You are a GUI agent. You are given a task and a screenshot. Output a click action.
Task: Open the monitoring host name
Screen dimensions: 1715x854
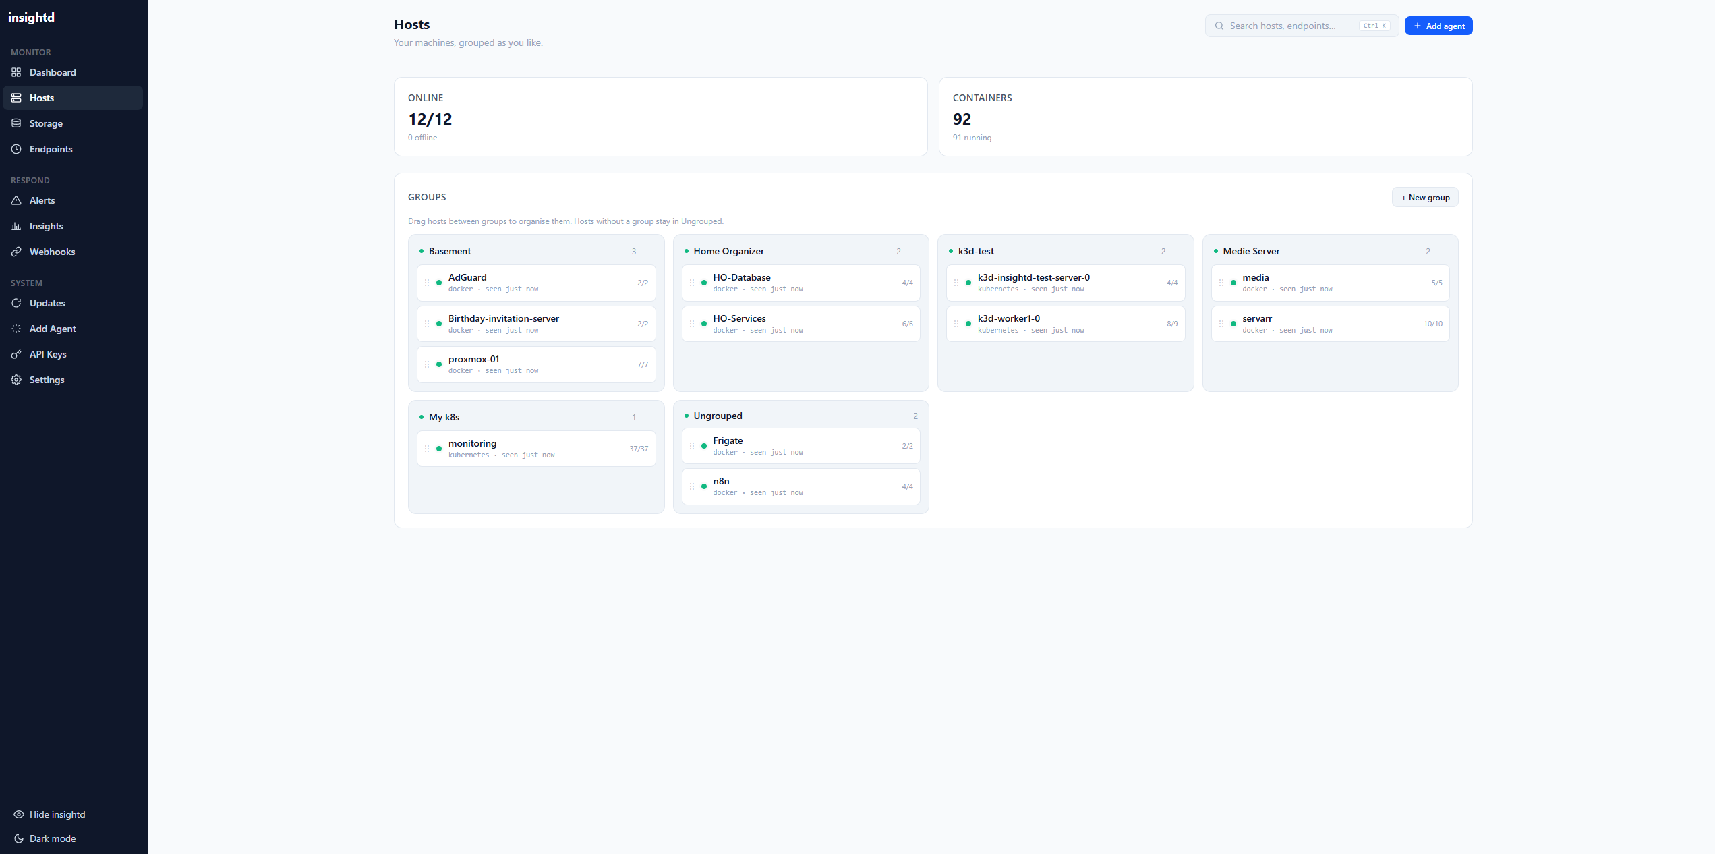click(472, 443)
